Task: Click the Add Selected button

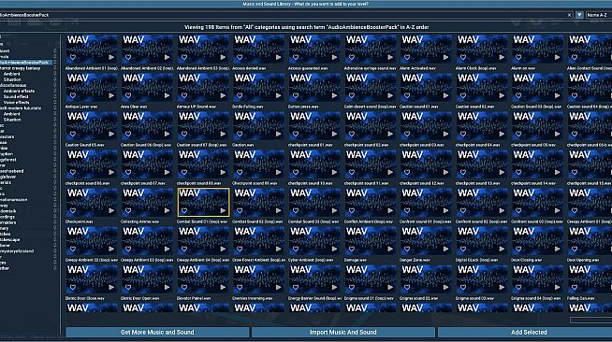Action: (x=525, y=333)
